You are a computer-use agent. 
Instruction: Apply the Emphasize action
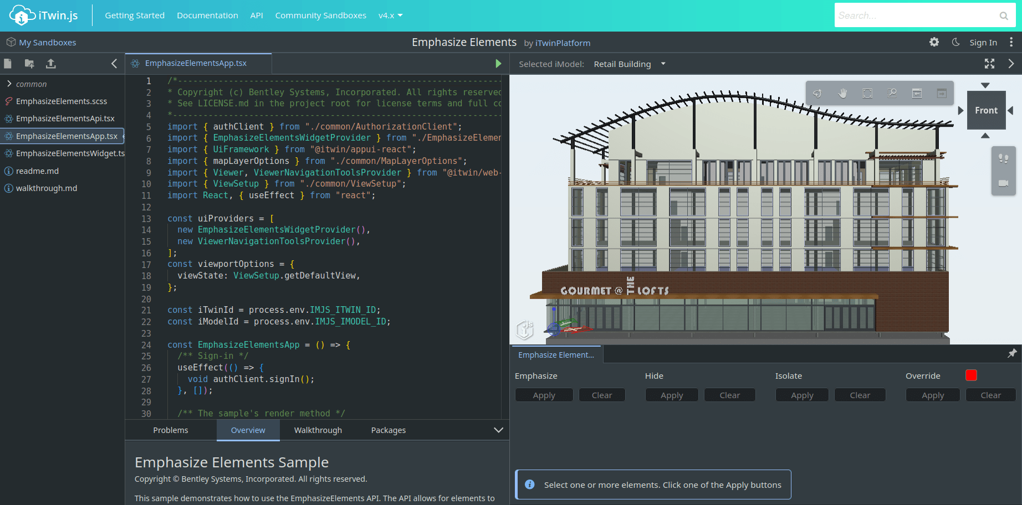544,395
